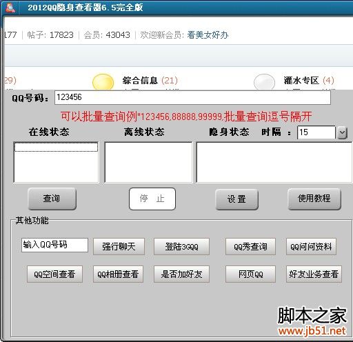Click the 好友业务查看 button
Screen dimensions: 353x342
click(x=314, y=274)
